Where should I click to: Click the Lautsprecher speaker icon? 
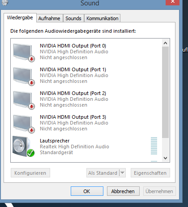[24, 147]
